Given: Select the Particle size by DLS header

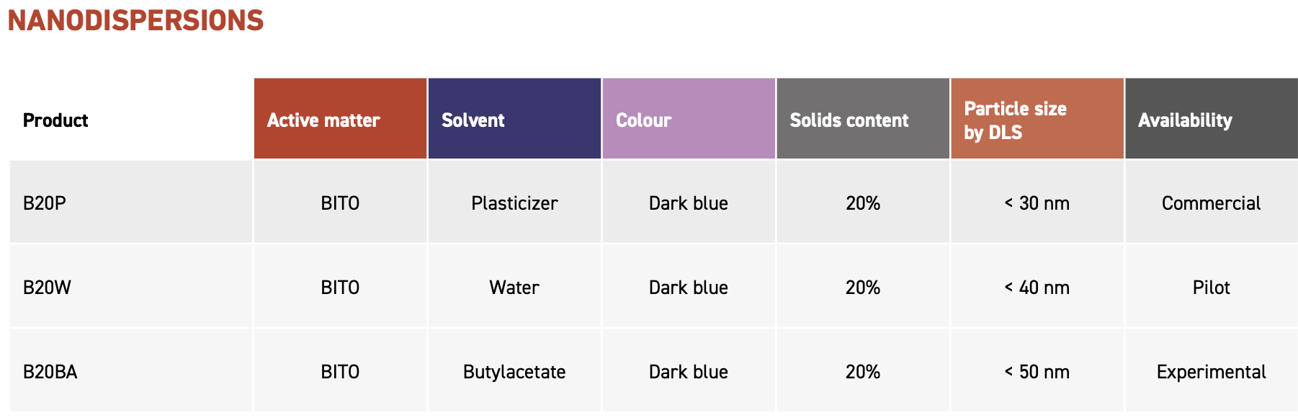Looking at the screenshot, I should click(1037, 118).
